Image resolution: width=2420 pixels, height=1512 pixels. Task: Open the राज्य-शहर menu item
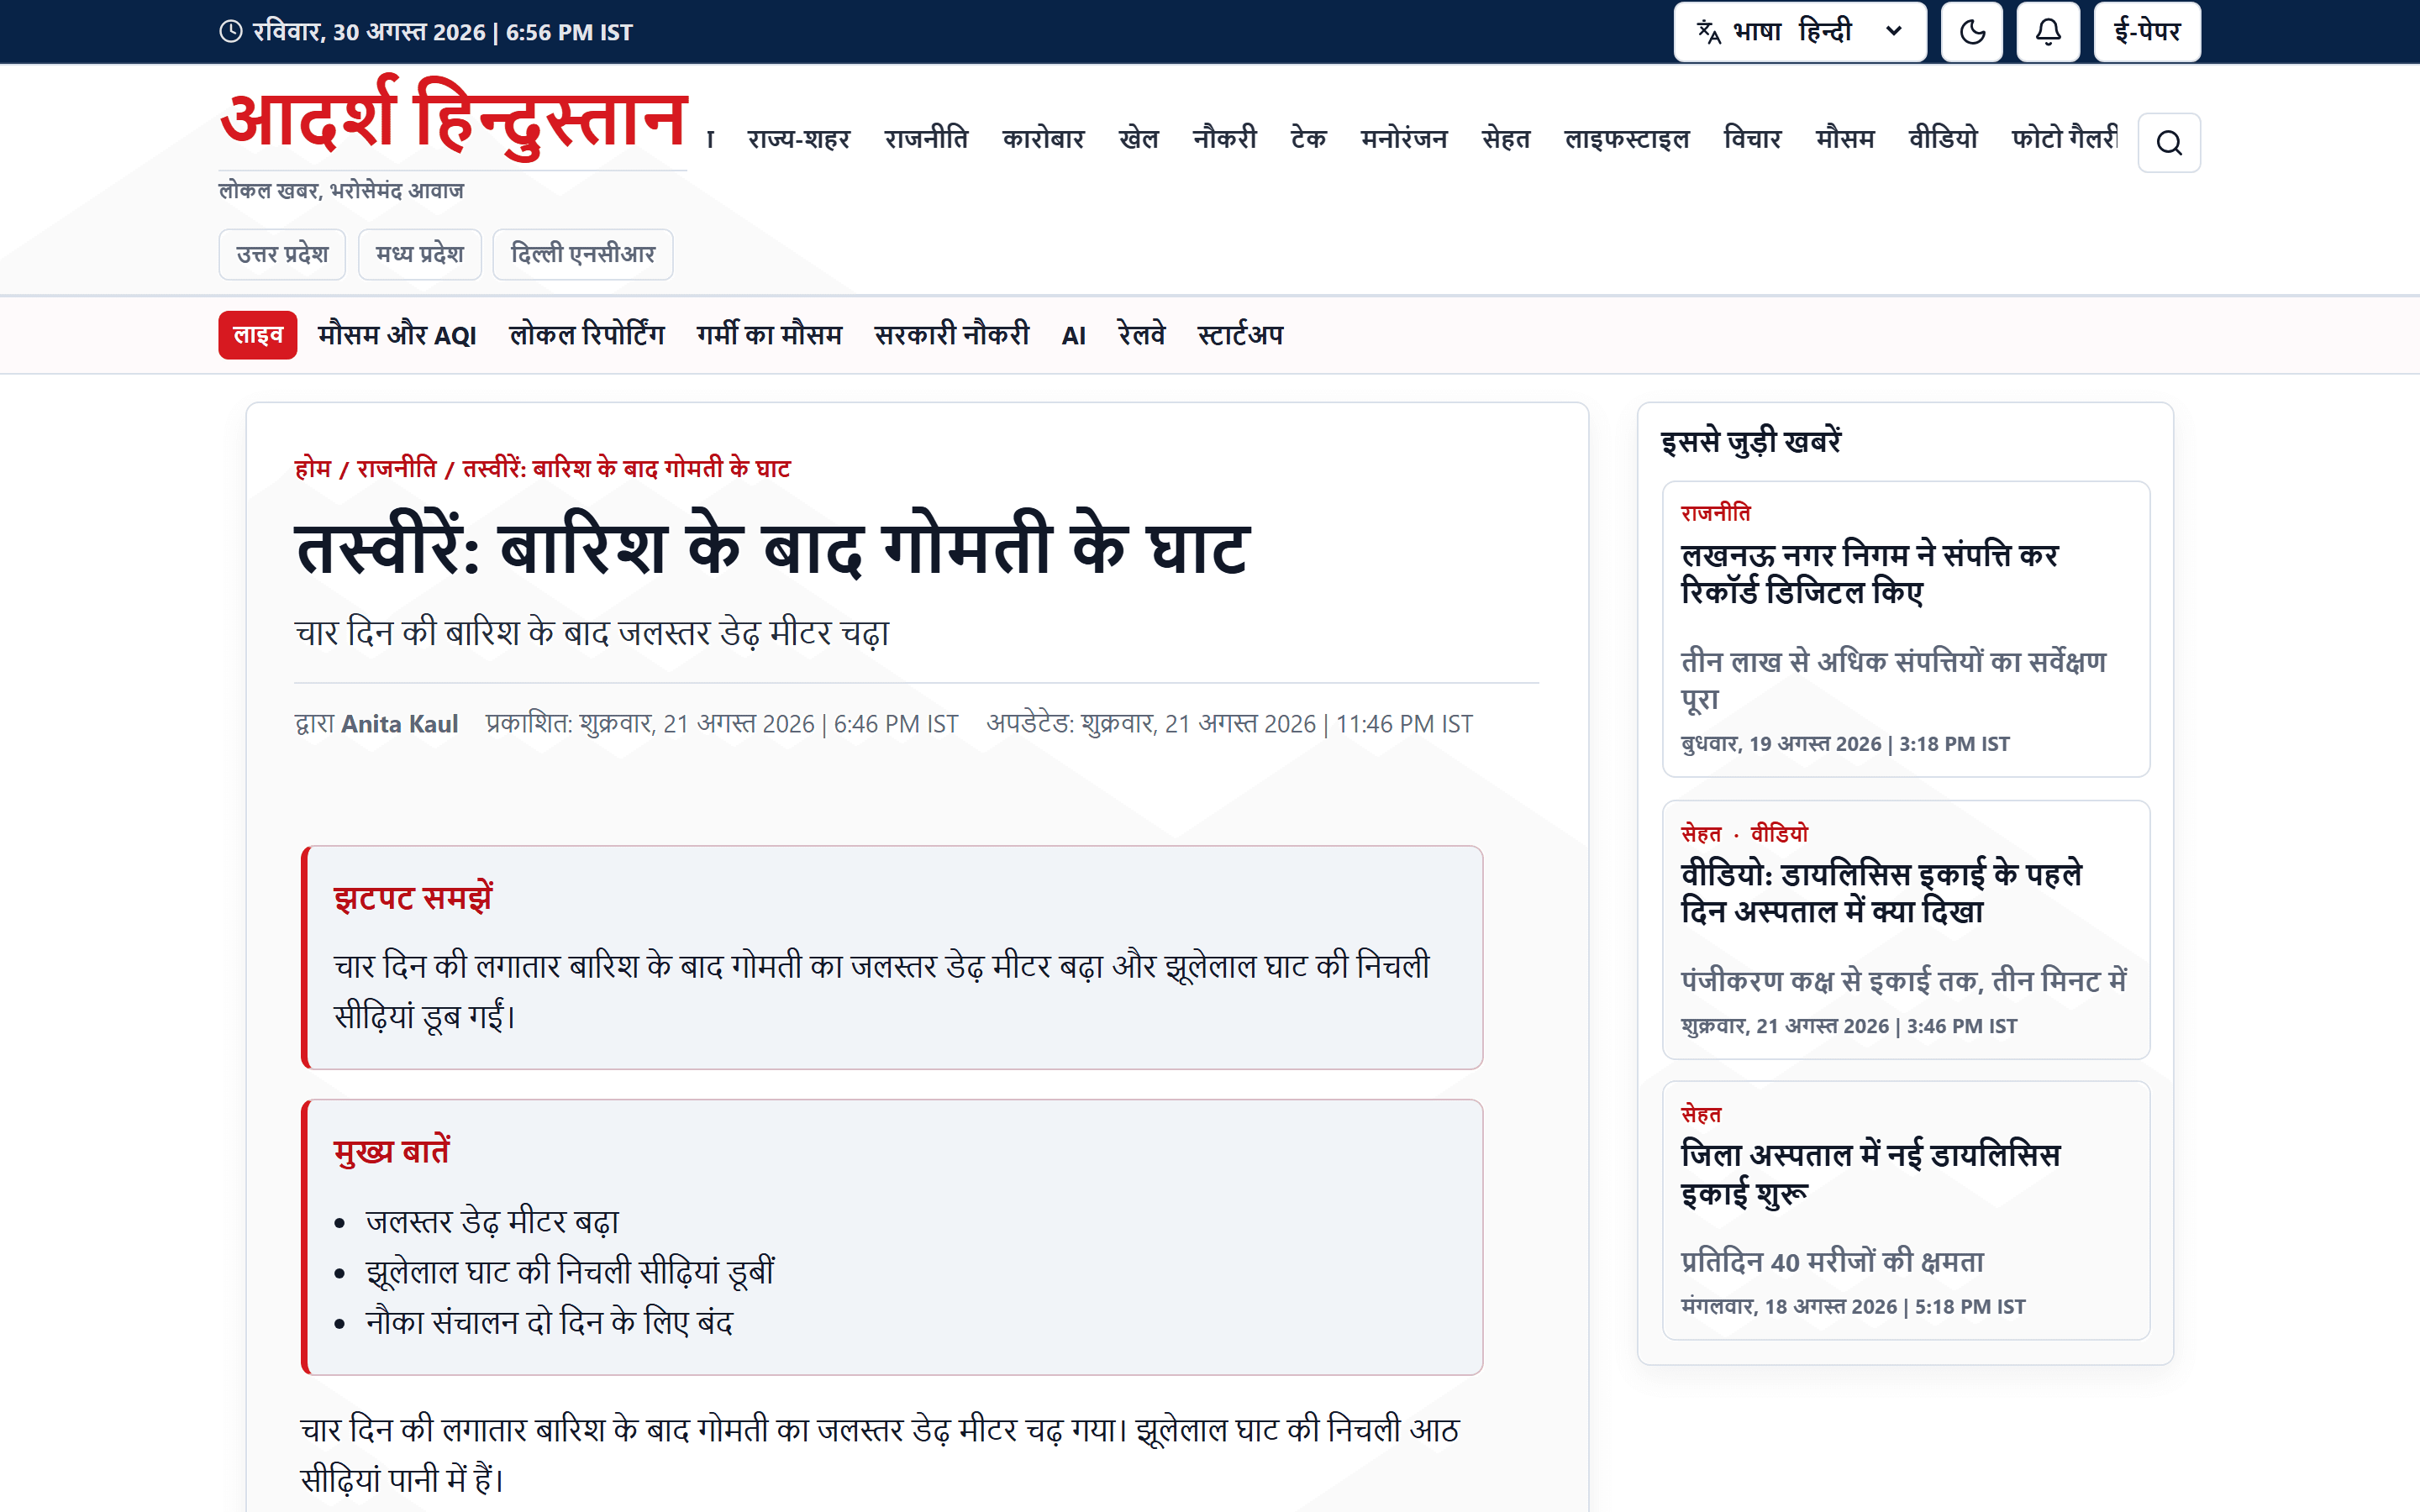(798, 139)
